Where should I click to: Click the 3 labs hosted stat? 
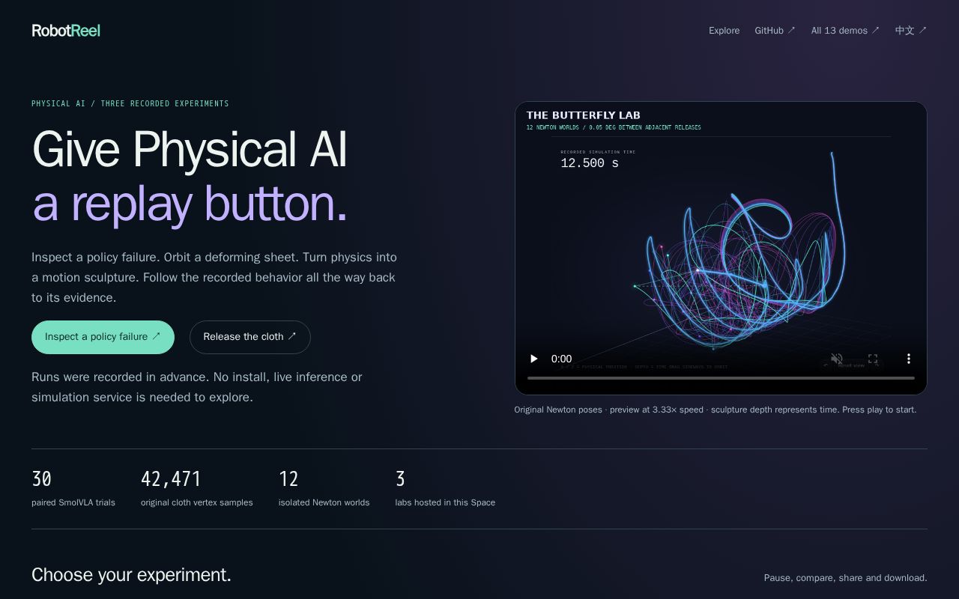[x=445, y=488]
